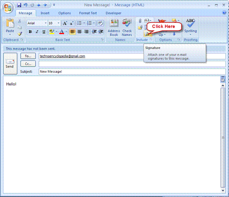Click the yellow text highlight color button

[52, 32]
